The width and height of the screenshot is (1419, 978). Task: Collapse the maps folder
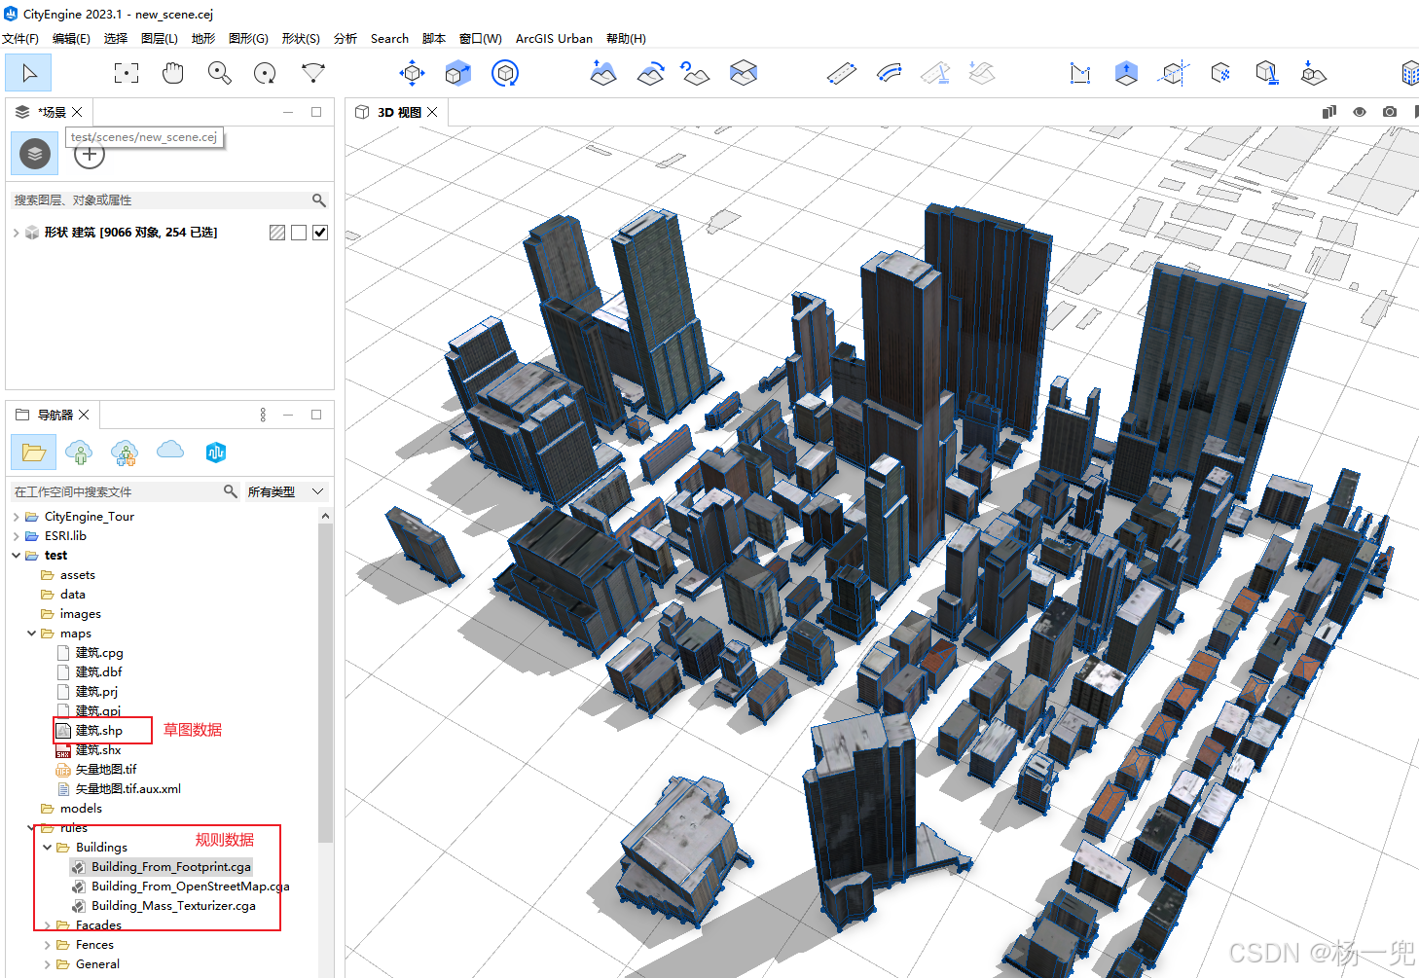pos(32,634)
